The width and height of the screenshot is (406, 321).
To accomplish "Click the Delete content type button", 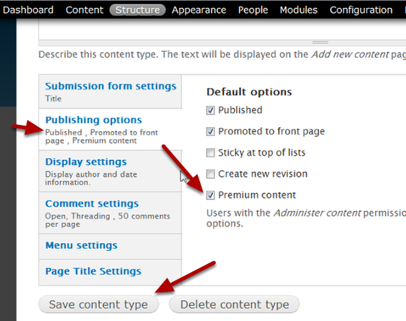I will pos(235,304).
